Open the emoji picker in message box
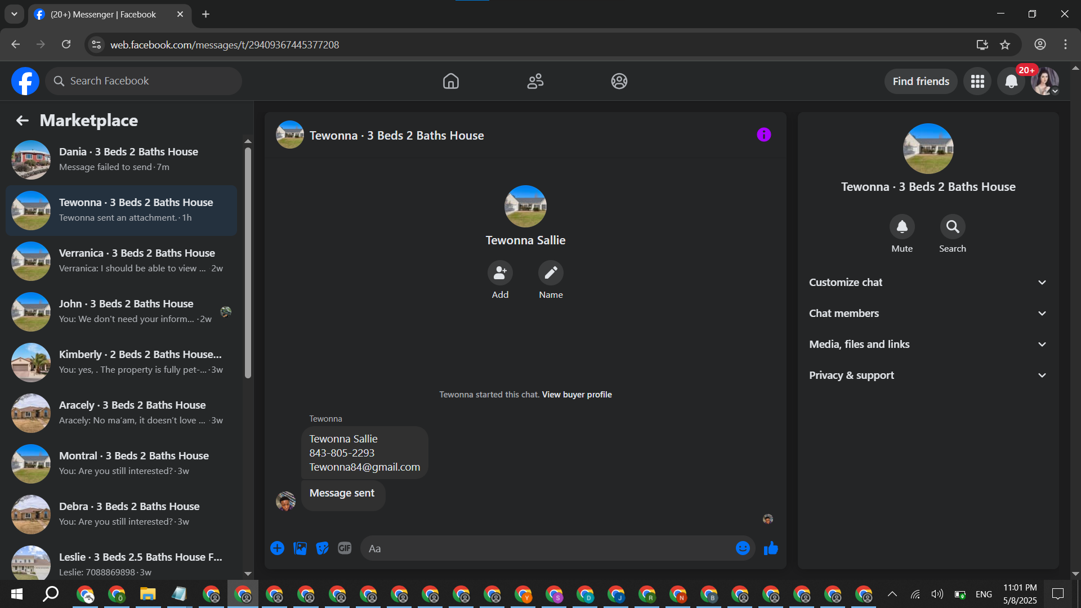The width and height of the screenshot is (1081, 608). [x=743, y=548]
